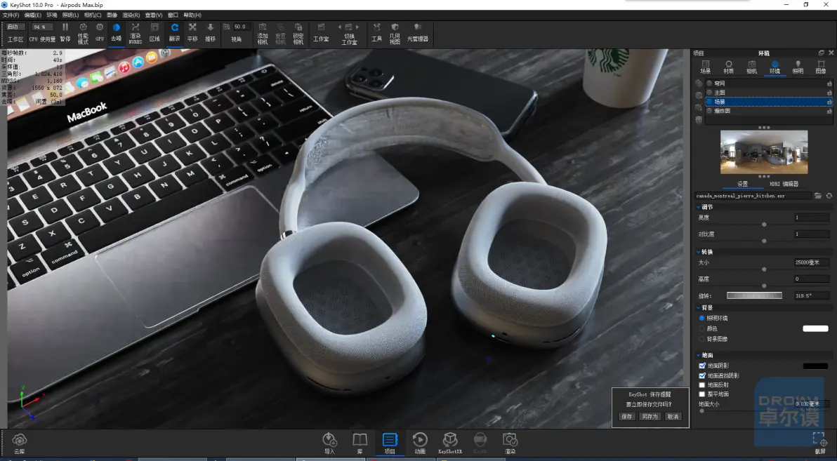This screenshot has width=837, height=461.
Task: Click the 取消 button in save reminder
Action: point(673,416)
